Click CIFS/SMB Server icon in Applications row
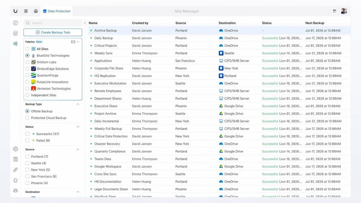This screenshot has width=361, height=203. pos(221,61)
